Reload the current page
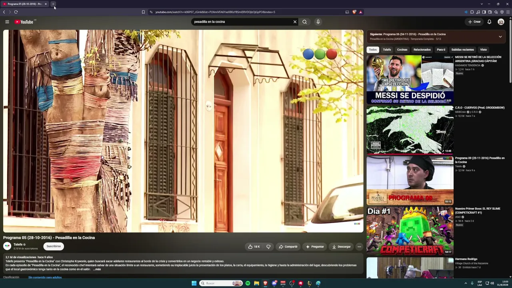Viewport: 512px width, 288px height. point(16,12)
